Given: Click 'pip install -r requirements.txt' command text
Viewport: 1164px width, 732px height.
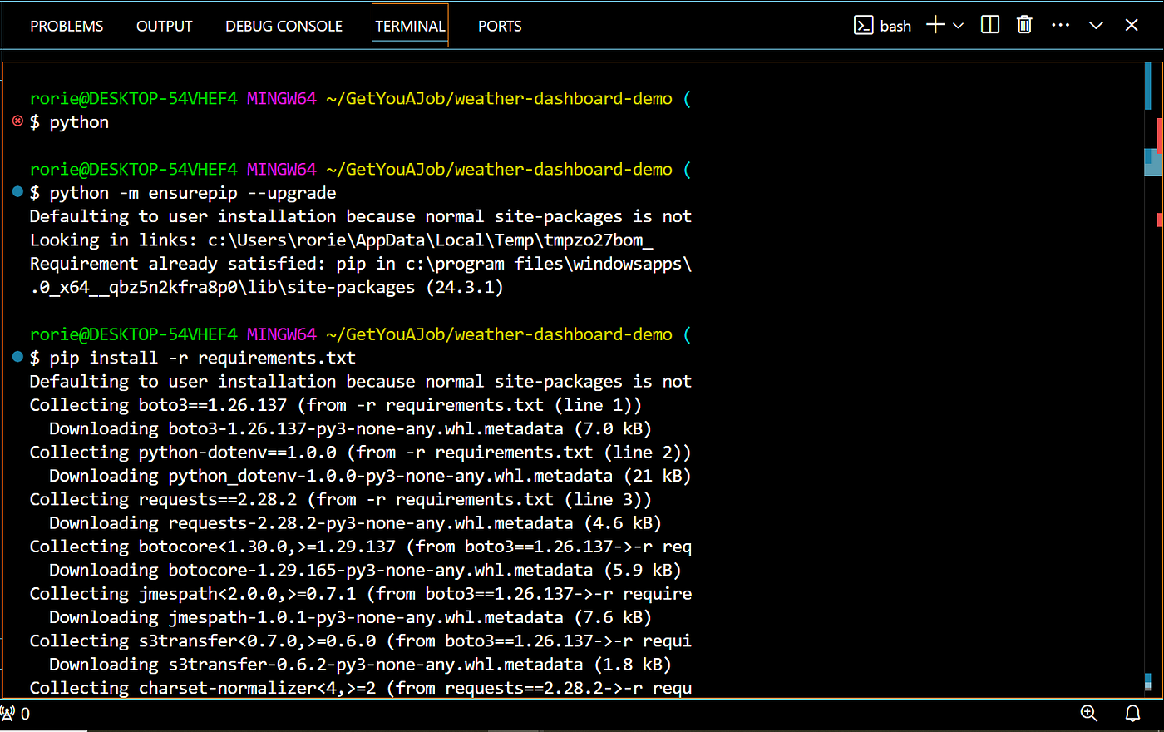Looking at the screenshot, I should [203, 358].
